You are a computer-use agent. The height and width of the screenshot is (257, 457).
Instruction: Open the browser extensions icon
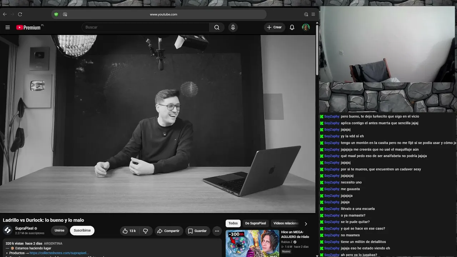pyautogui.click(x=306, y=14)
